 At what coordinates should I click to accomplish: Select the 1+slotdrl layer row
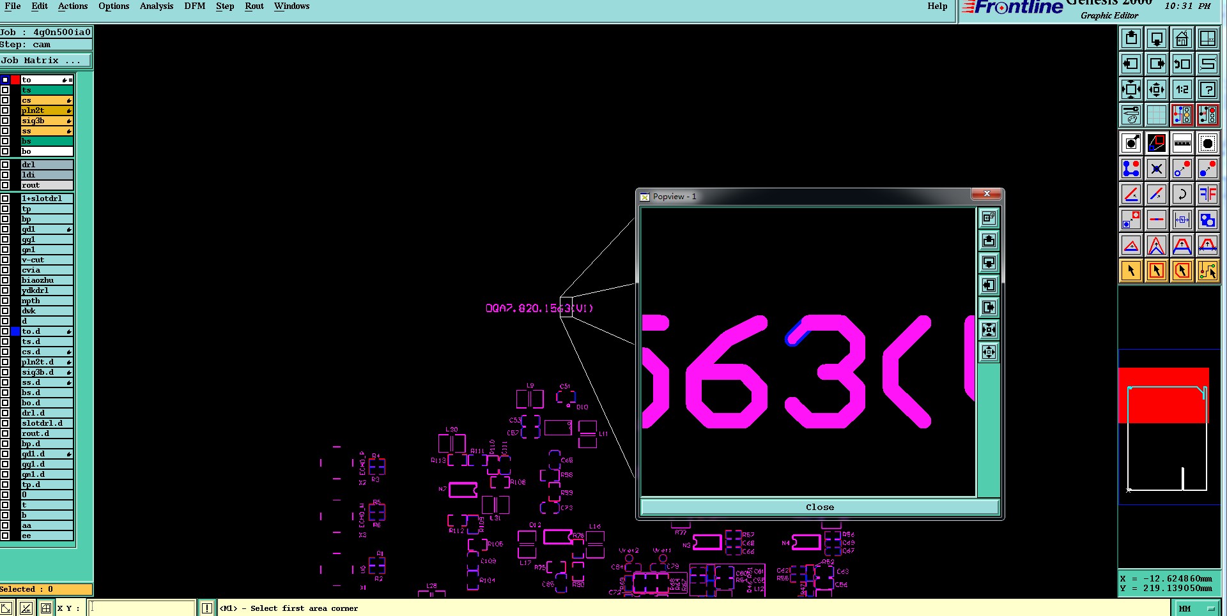tap(47, 199)
